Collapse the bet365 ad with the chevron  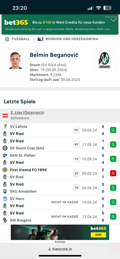point(114,20)
